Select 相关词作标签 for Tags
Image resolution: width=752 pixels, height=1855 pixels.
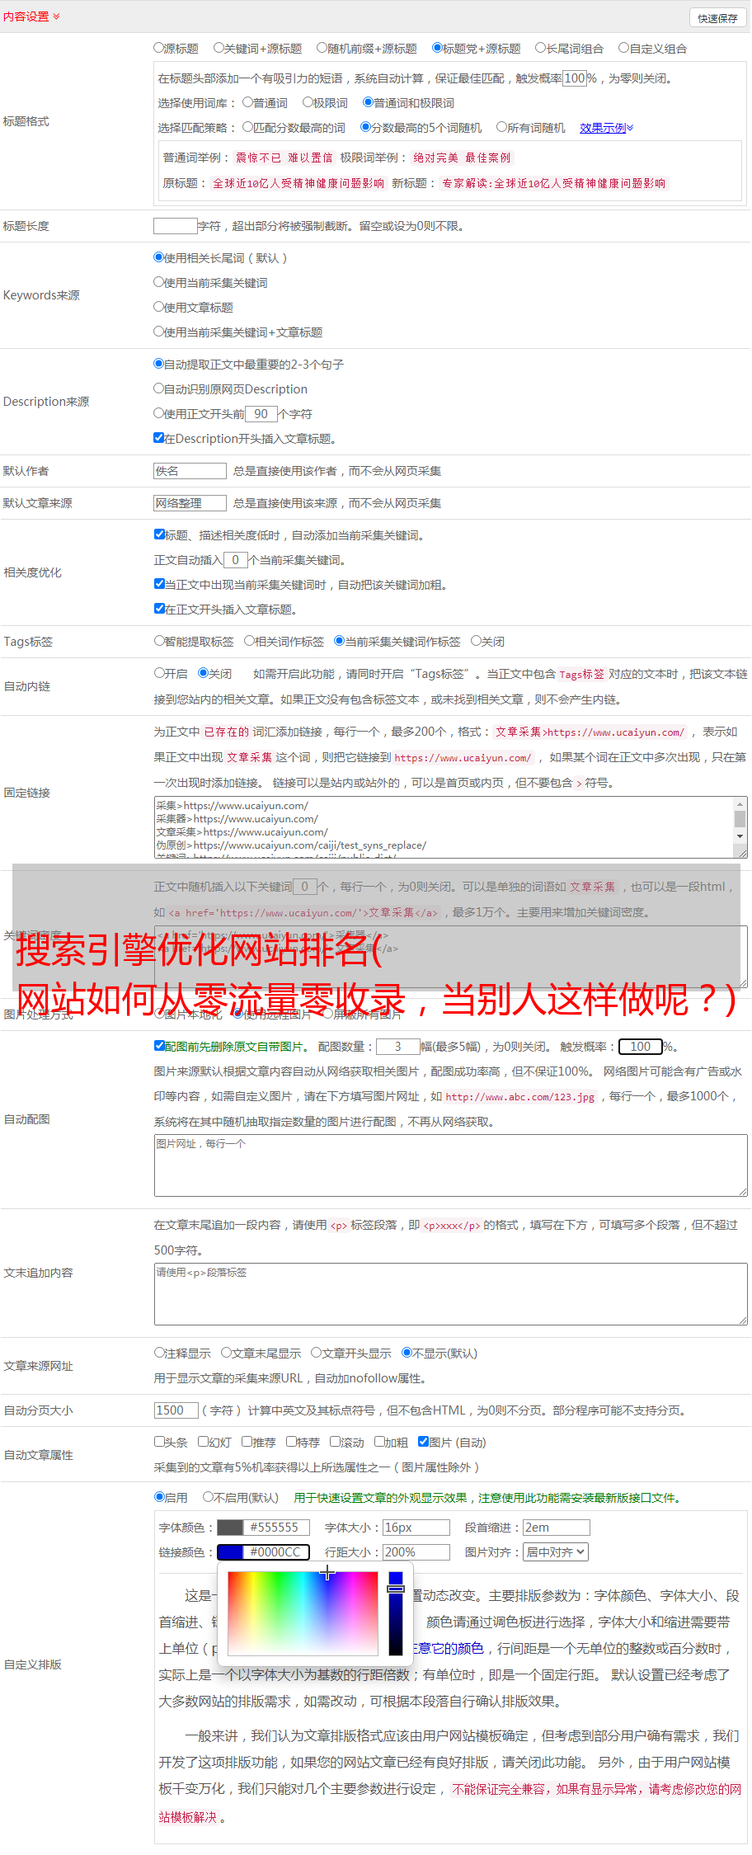coord(250,641)
